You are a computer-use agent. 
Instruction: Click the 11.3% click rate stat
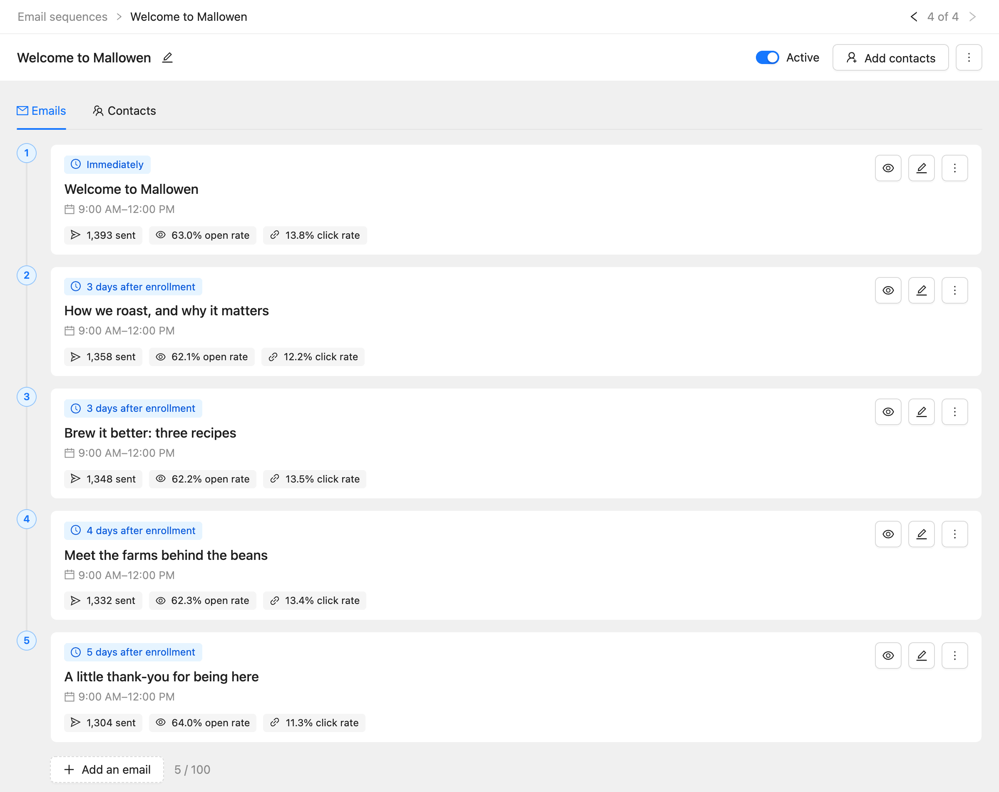pos(314,723)
